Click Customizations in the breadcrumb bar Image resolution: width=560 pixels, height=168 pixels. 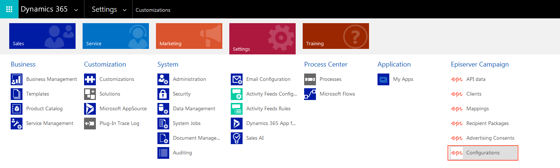(153, 10)
